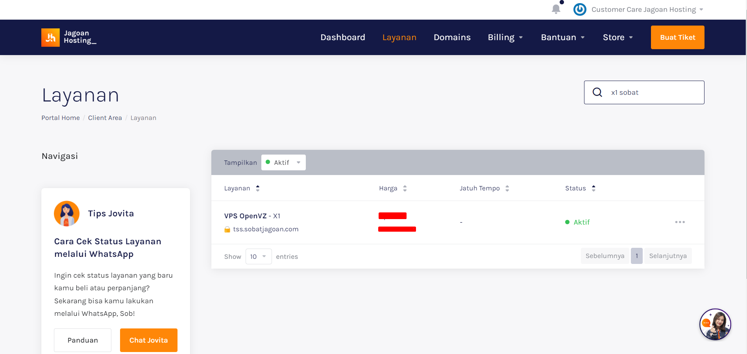Viewport: 747px width, 354px height.
Task: Expand the Billing dropdown
Action: tap(505, 37)
